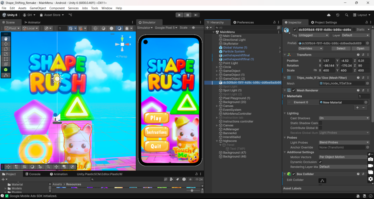This screenshot has height=199, width=374.
Task: Enable the Static checkbox in Inspector
Action: [x=354, y=30]
